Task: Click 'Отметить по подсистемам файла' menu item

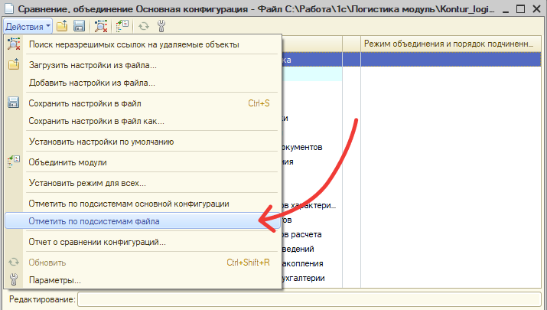Action: tap(94, 221)
